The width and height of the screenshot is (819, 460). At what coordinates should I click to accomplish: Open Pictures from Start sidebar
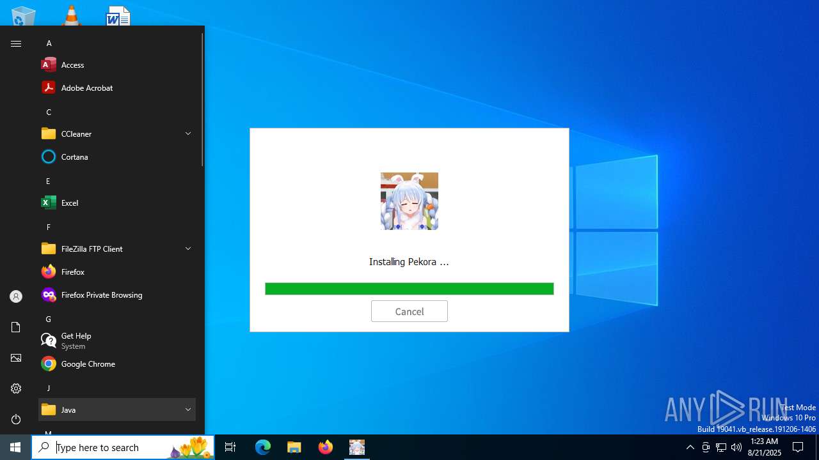(16, 358)
